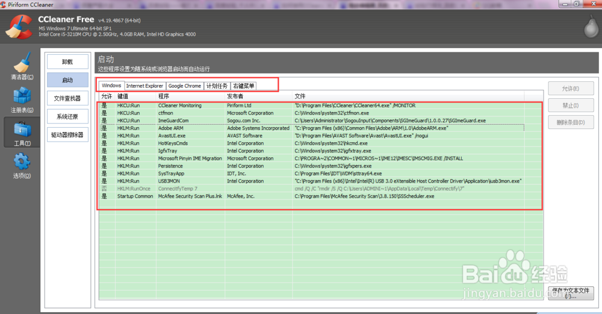
Task: Select the 启动 (Startup) panel button
Action: coord(67,80)
